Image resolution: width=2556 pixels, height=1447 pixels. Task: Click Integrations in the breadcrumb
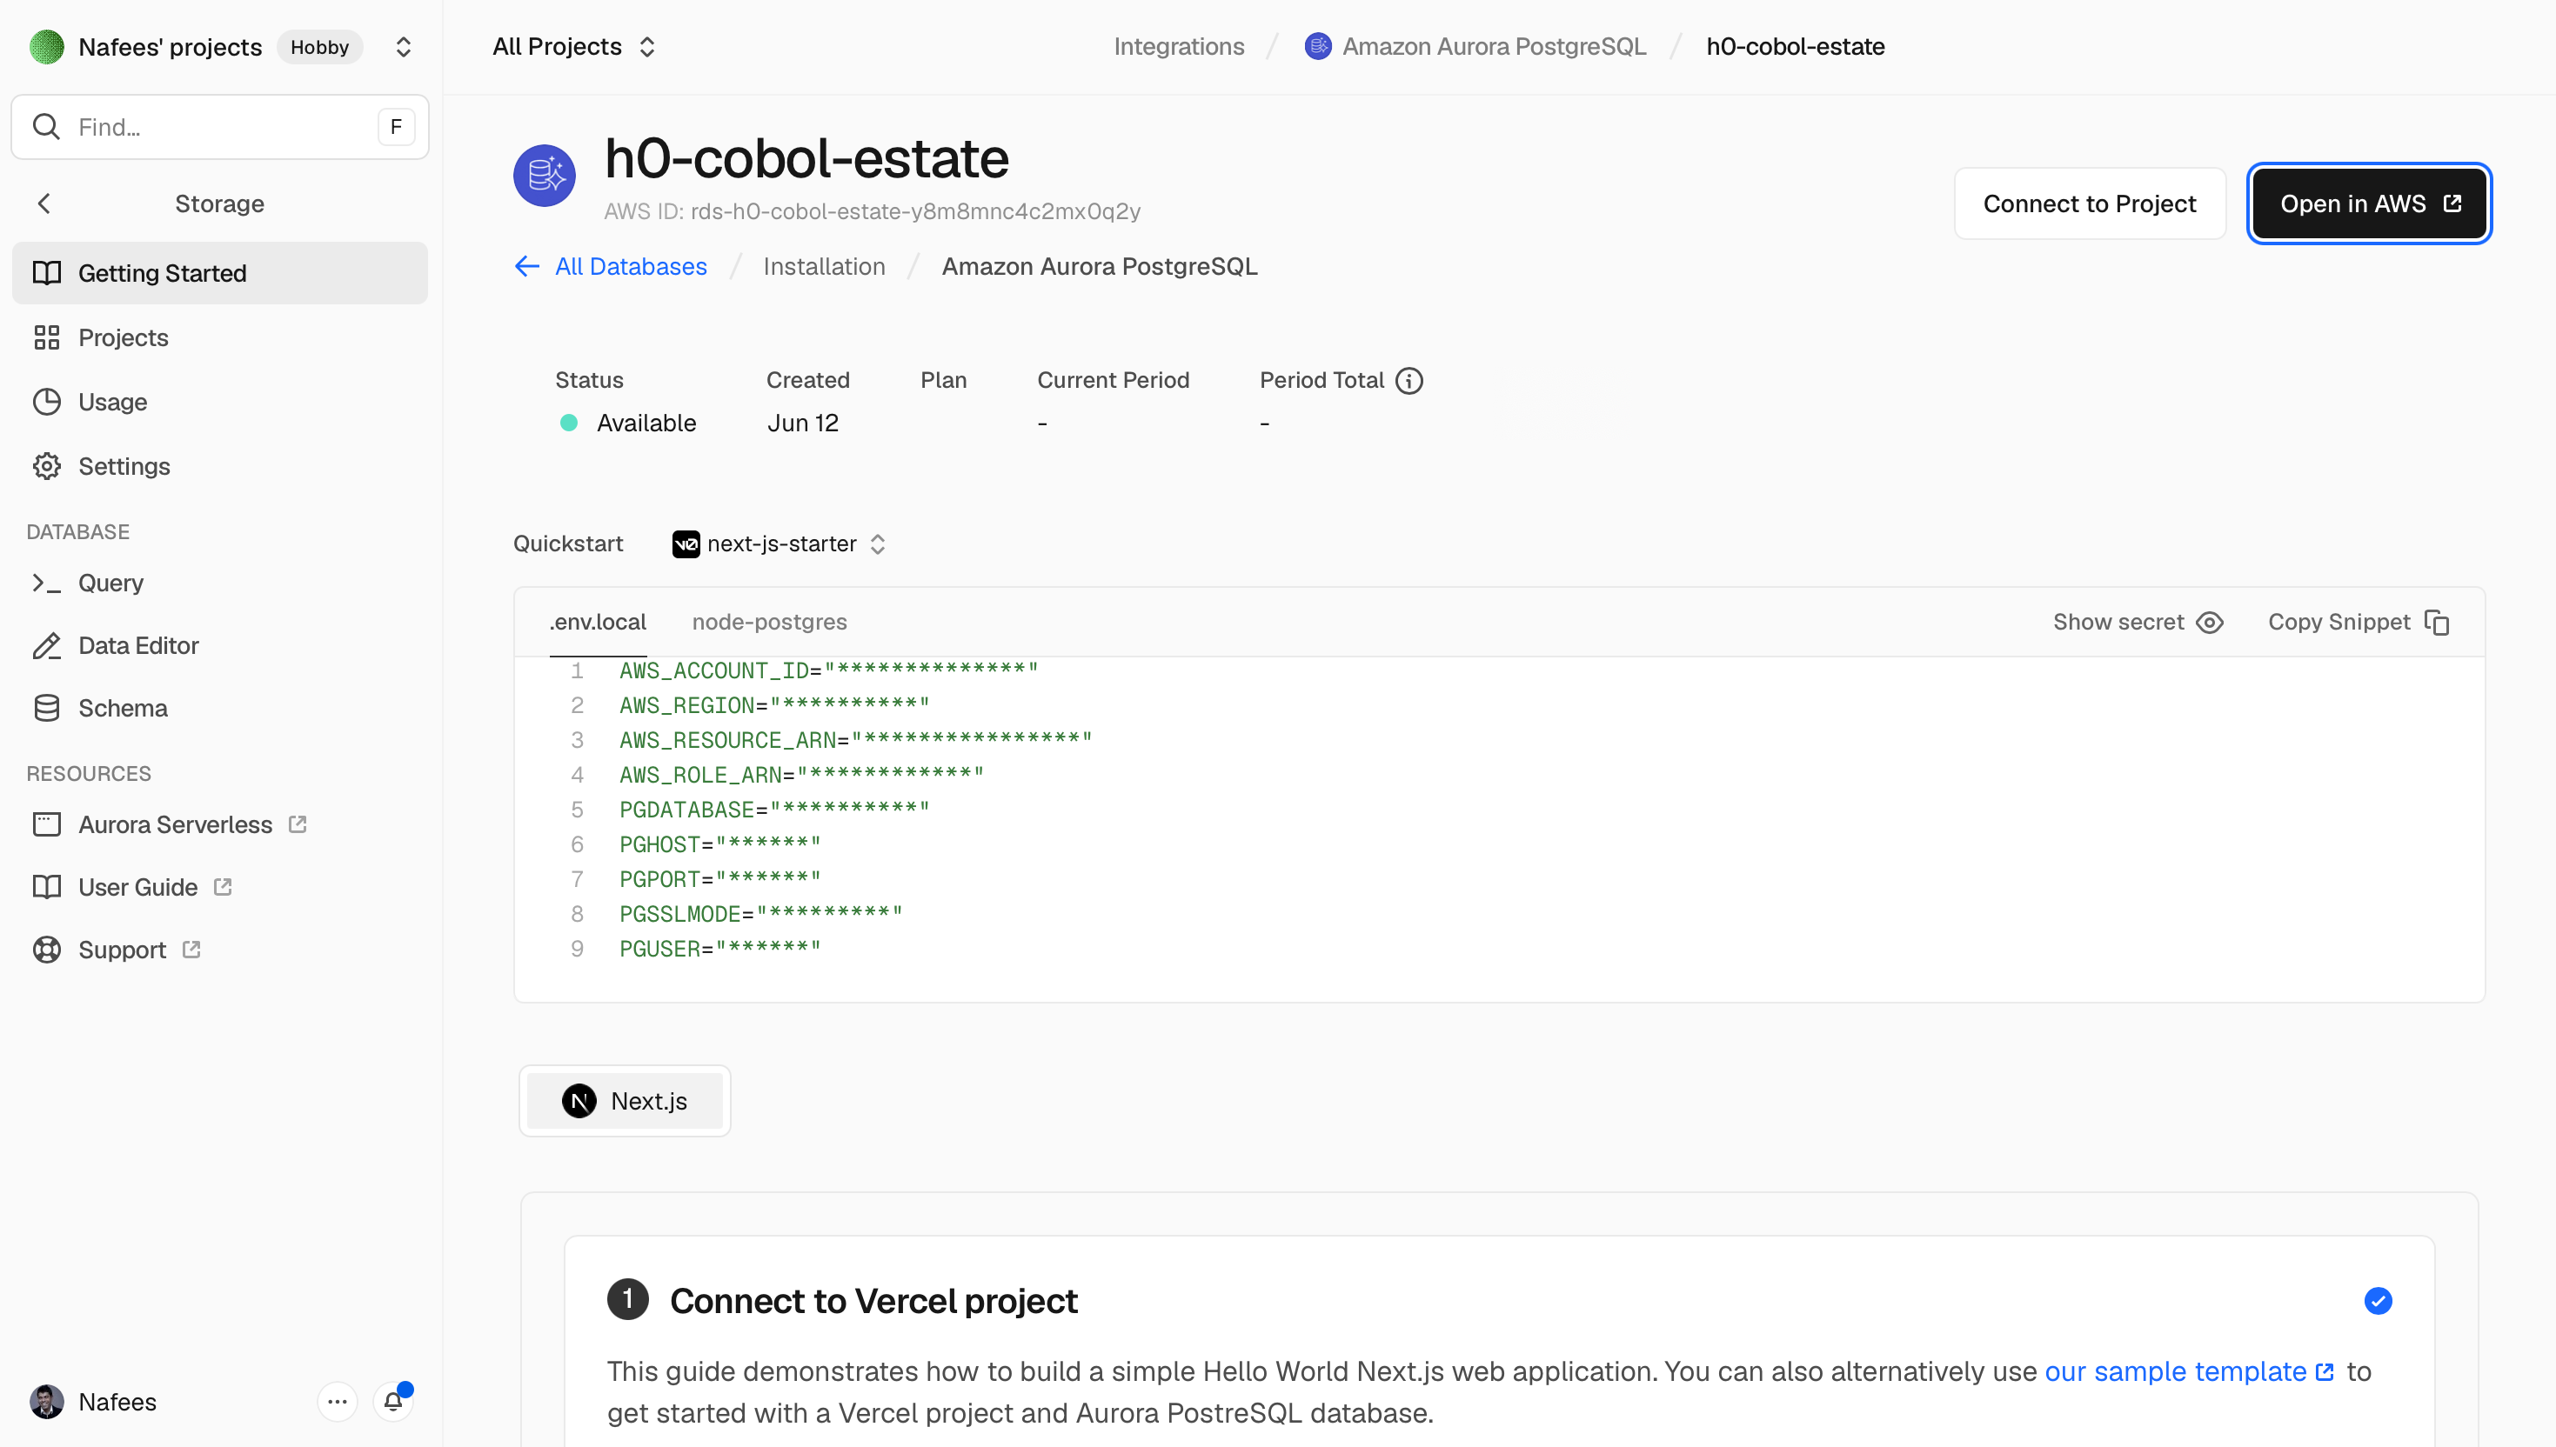(1179, 47)
